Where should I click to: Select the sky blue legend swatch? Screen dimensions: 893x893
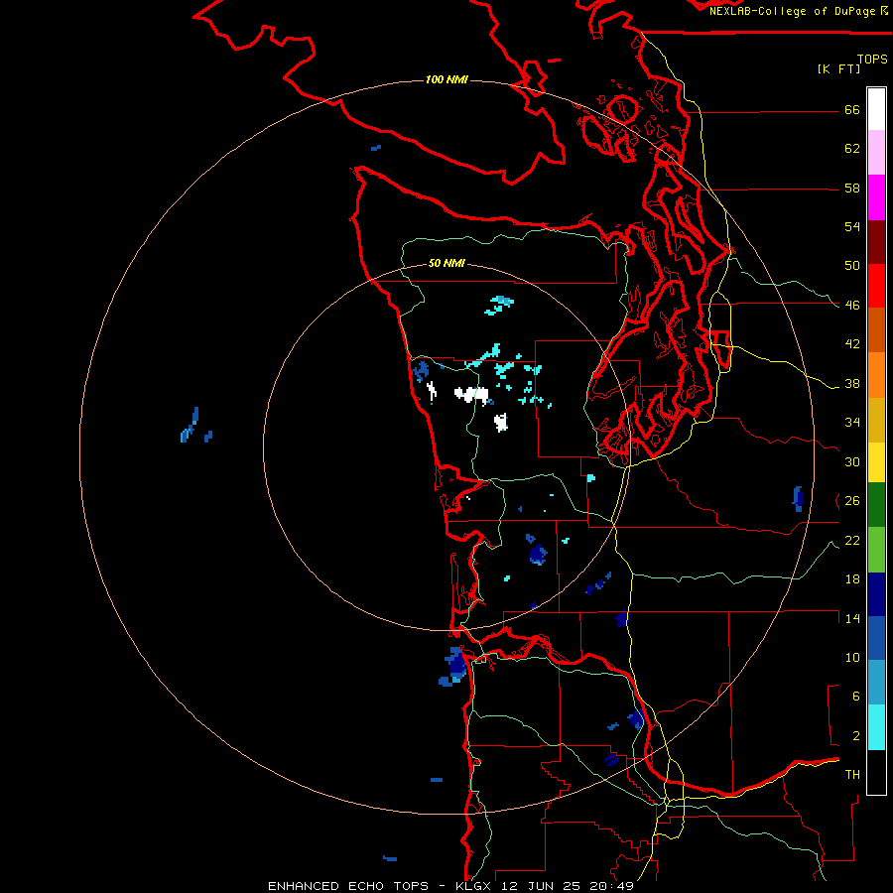(x=876, y=683)
